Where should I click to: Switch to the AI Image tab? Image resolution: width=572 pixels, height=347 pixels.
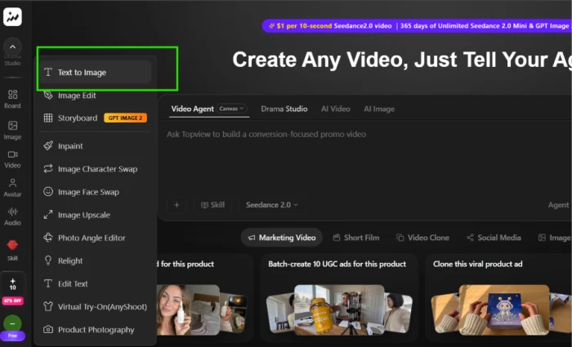(379, 109)
